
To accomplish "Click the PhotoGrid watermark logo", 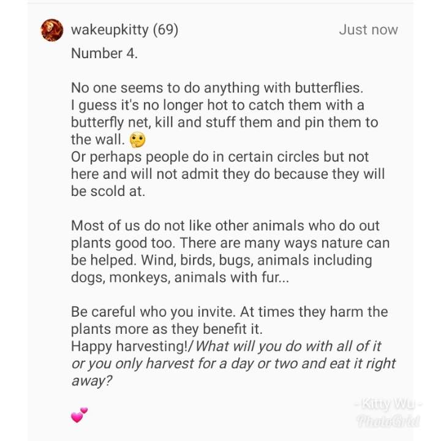I will click(x=388, y=421).
